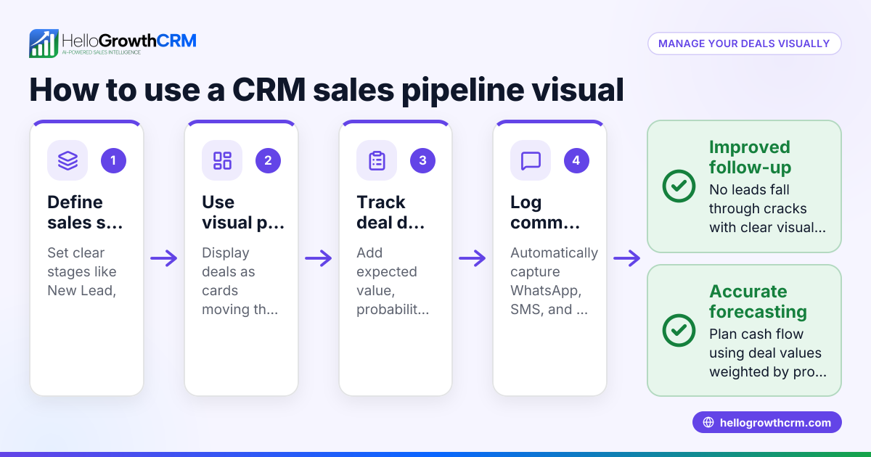
Task: Click the 'Improved follow-up' benefit title
Action: [750, 157]
